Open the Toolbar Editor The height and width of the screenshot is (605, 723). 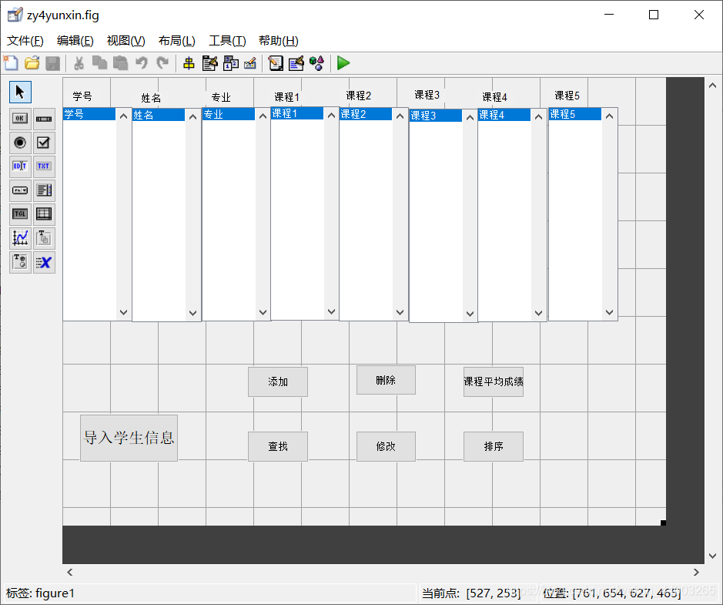coord(250,62)
